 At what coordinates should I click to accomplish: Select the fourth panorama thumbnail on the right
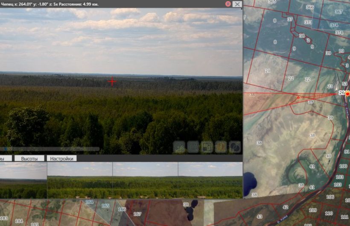pyautogui.click(x=210, y=180)
